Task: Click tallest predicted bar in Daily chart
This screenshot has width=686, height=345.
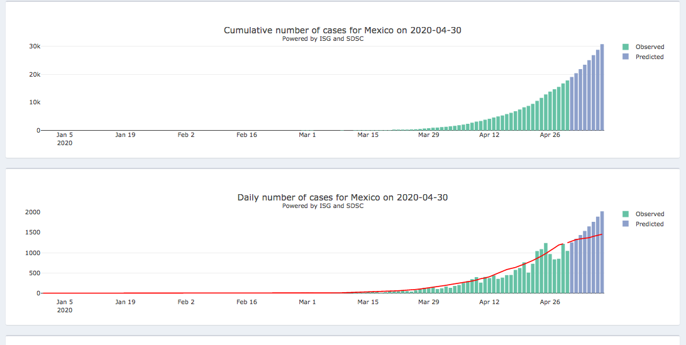Action: tap(602, 253)
